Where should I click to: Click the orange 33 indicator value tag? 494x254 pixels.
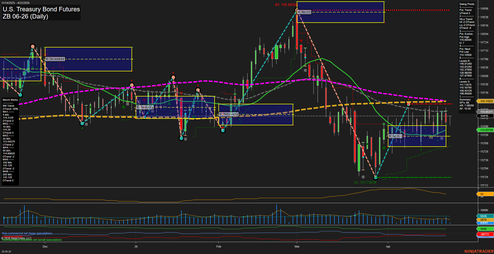point(485,194)
